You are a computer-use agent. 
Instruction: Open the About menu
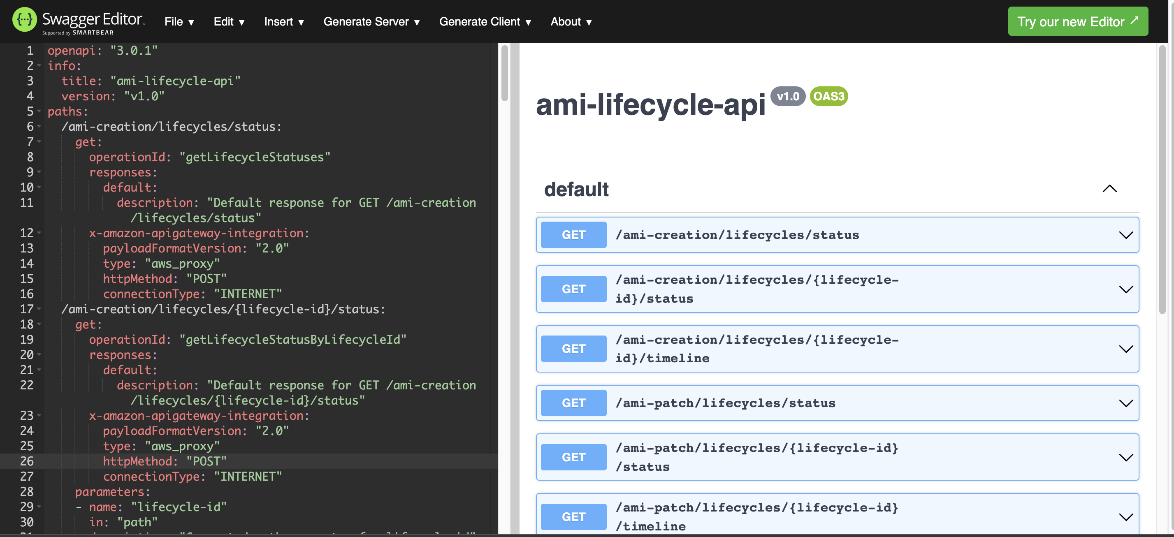571,21
